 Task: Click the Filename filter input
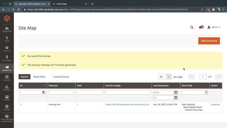(61, 92)
